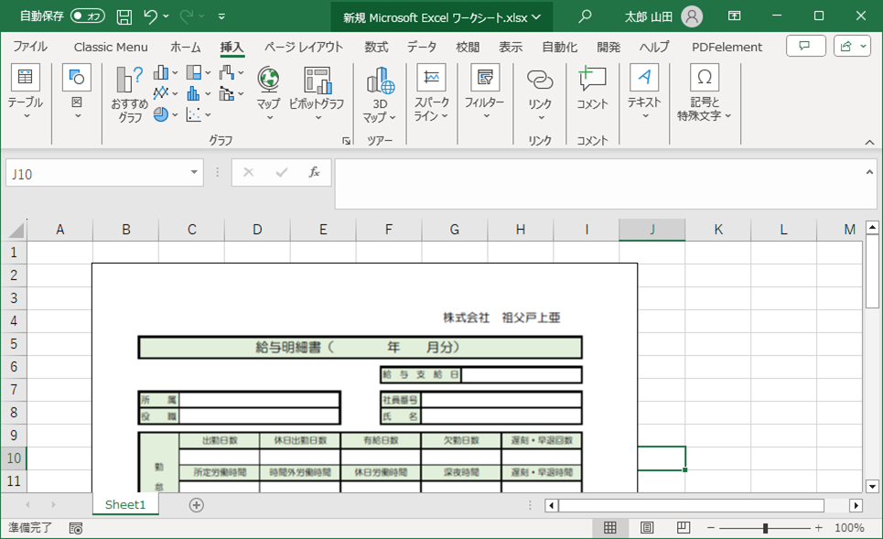The height and width of the screenshot is (539, 883).
Task: Toggle the 自動保存 autosave switch
Action: click(88, 16)
